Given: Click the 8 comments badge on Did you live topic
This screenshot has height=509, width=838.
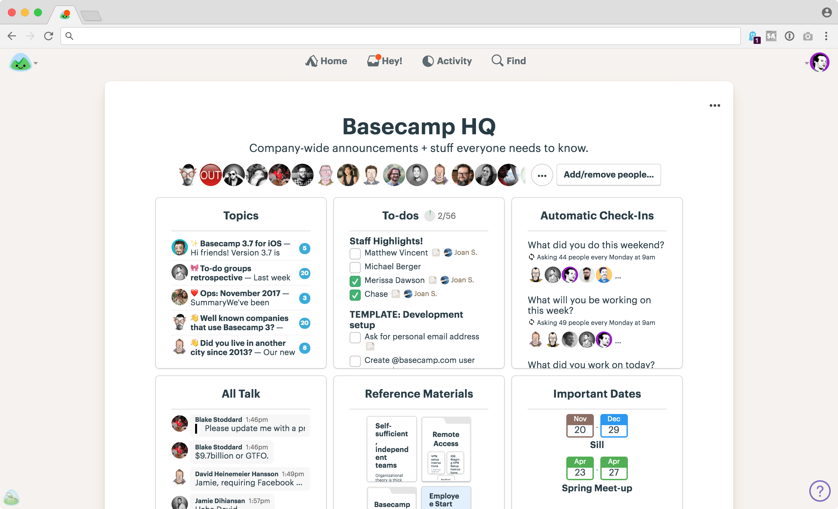Looking at the screenshot, I should pyautogui.click(x=304, y=348).
